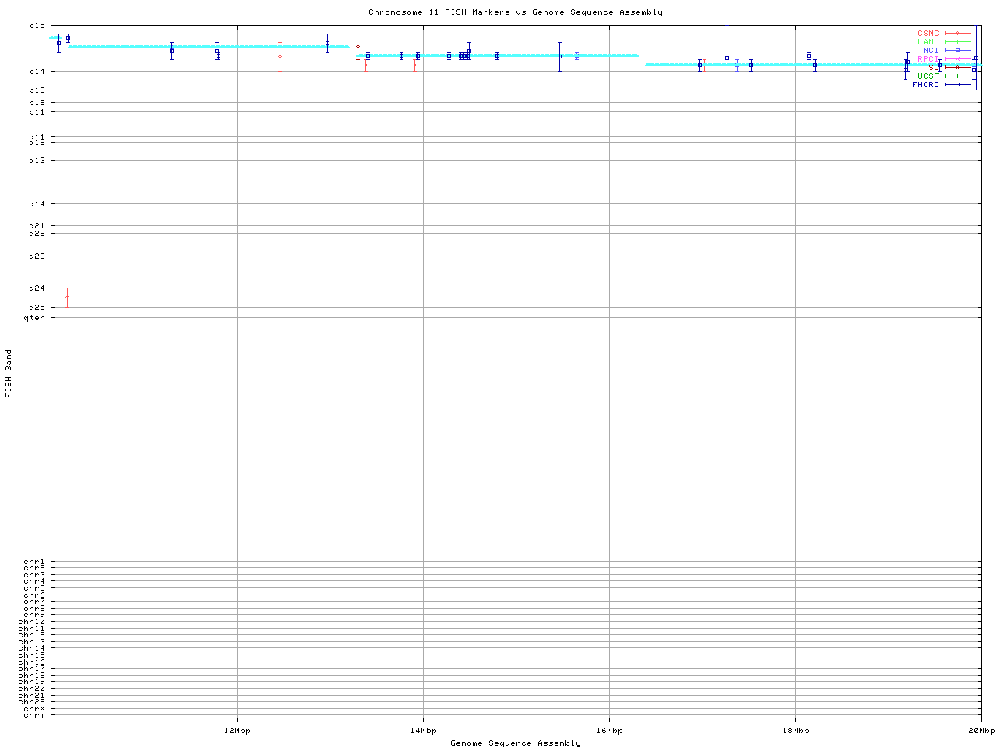Click the red outlier marker near q24
The image size is (997, 748).
(x=67, y=298)
